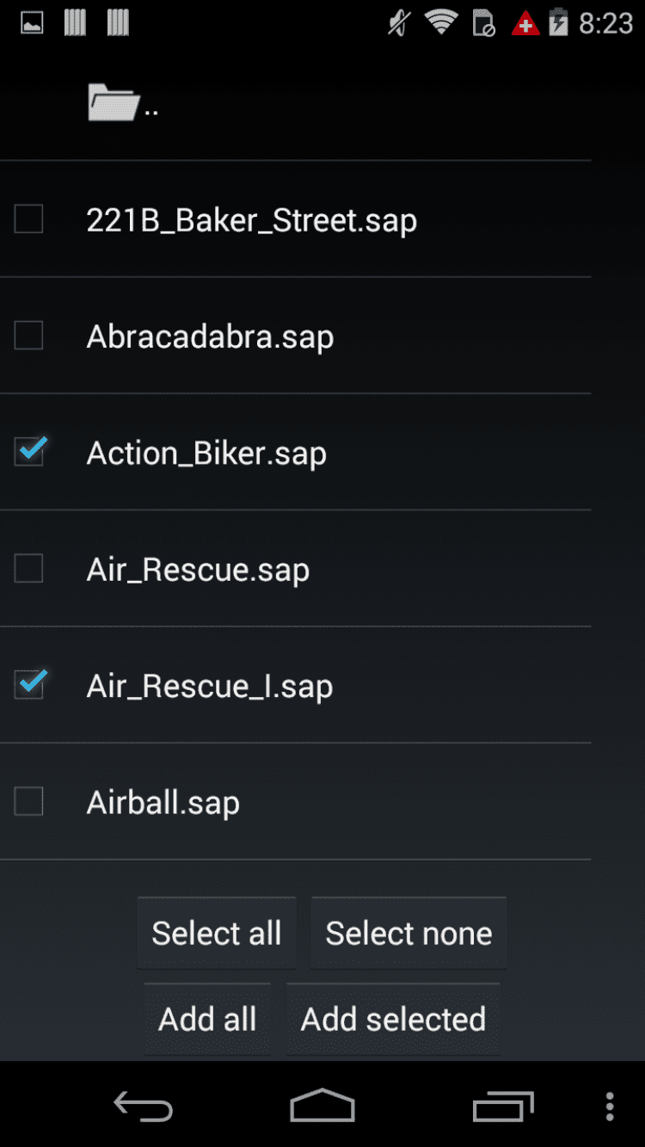The width and height of the screenshot is (645, 1147).
Task: Tap the status bar clock
Action: pos(605,23)
